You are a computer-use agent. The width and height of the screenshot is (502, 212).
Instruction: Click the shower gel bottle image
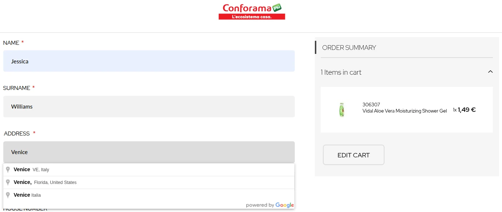342,109
